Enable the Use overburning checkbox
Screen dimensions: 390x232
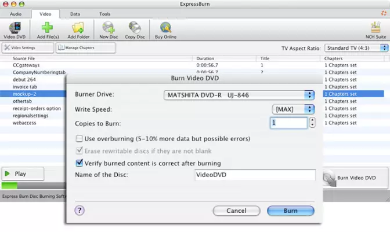pos(79,138)
